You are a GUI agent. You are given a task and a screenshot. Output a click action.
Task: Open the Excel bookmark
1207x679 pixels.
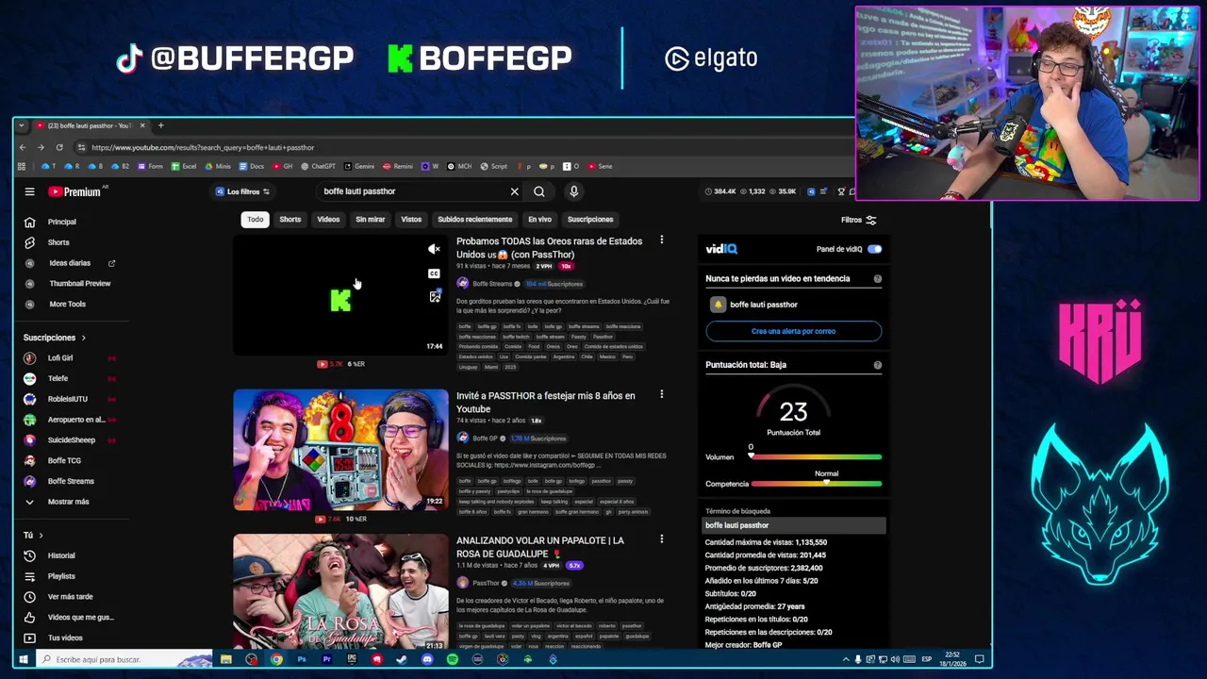[184, 166]
